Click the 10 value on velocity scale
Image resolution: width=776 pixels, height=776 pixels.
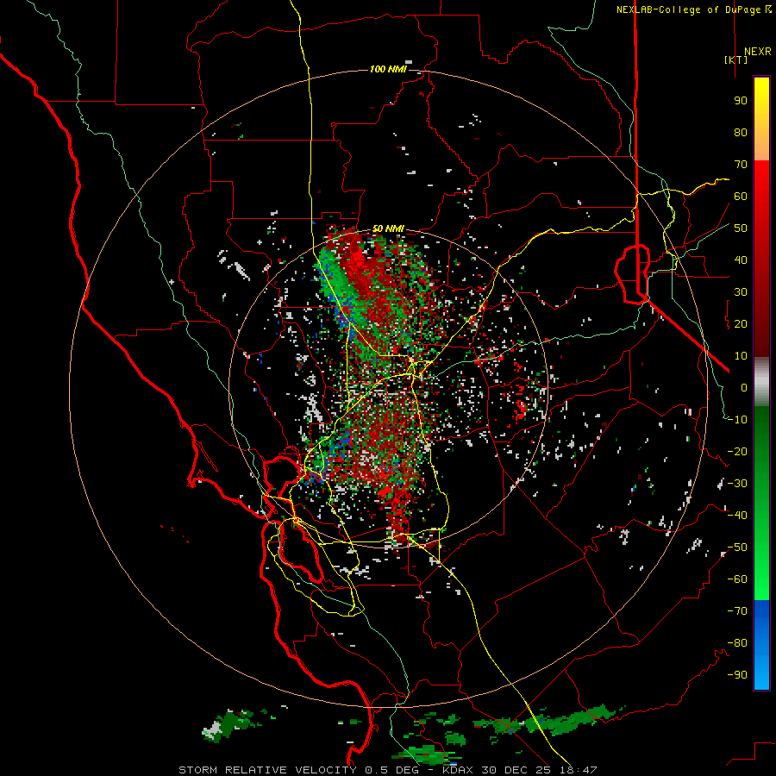pyautogui.click(x=741, y=356)
